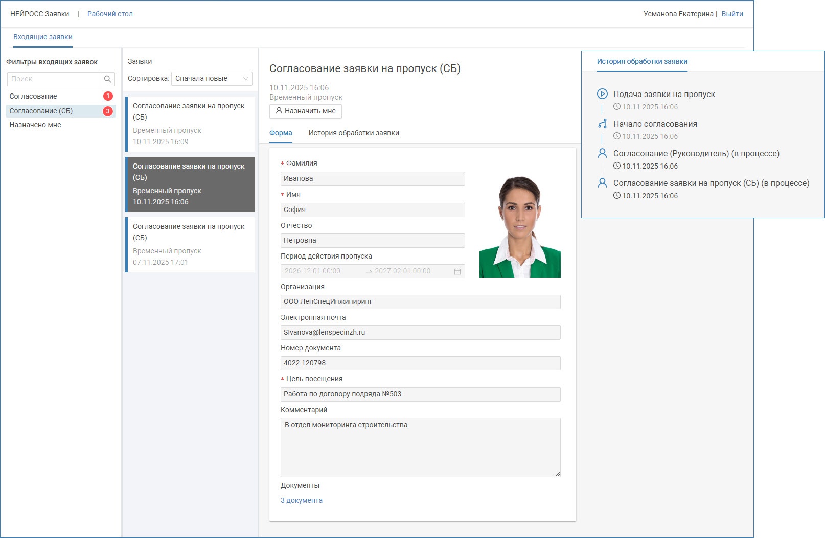The image size is (825, 538).
Task: Go to Рабочий стол
Action: point(110,14)
